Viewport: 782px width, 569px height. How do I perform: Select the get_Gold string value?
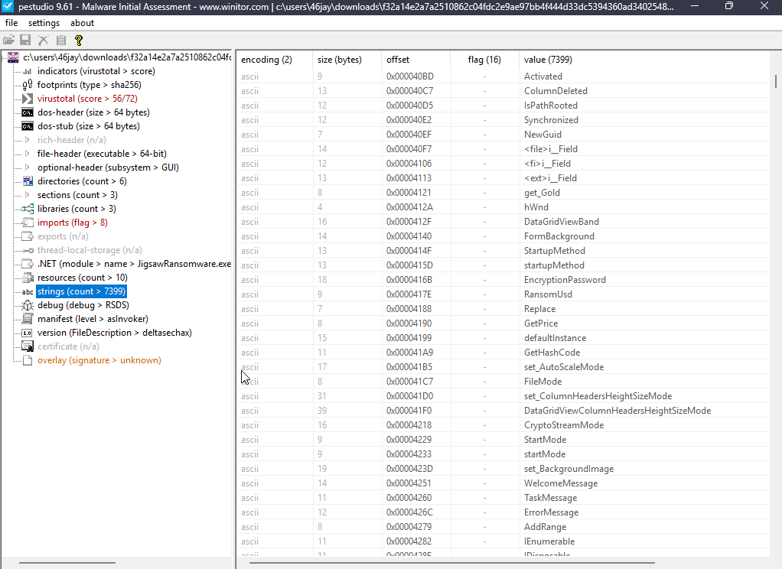[542, 193]
